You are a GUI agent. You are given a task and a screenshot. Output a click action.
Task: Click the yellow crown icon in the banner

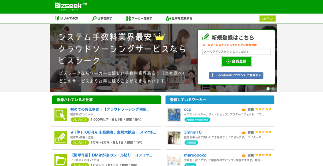159,37
